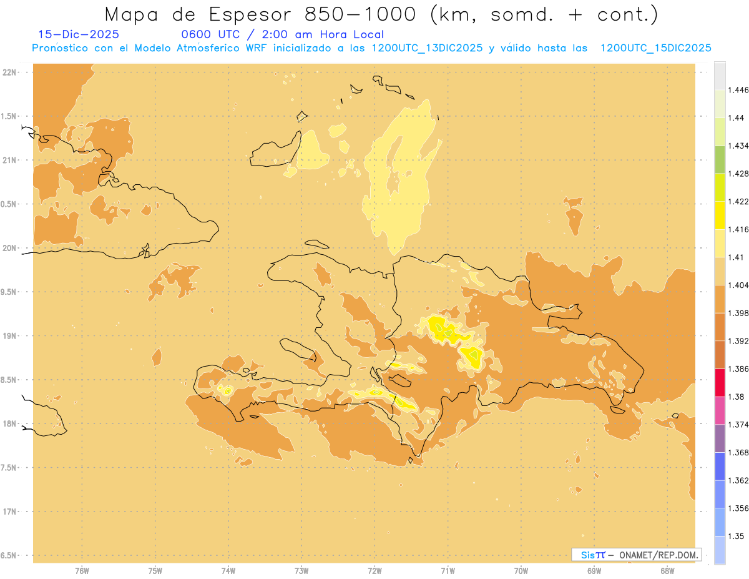
Task: Click the 17N latitude axis label
Action: 10,512
